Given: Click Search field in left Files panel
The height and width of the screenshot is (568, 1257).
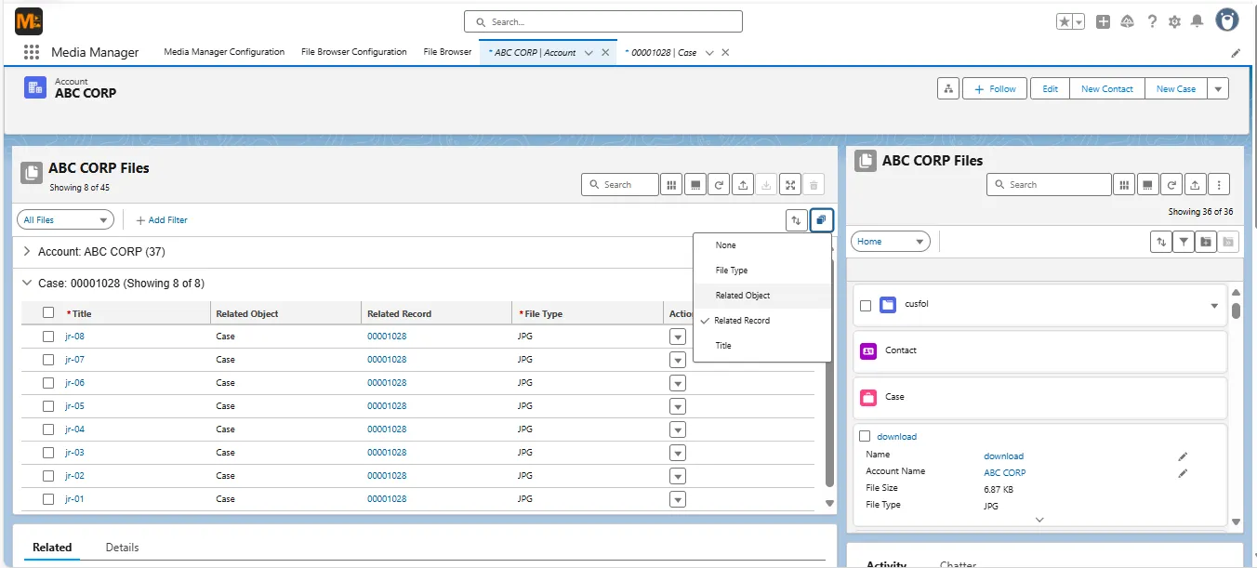Looking at the screenshot, I should point(620,185).
